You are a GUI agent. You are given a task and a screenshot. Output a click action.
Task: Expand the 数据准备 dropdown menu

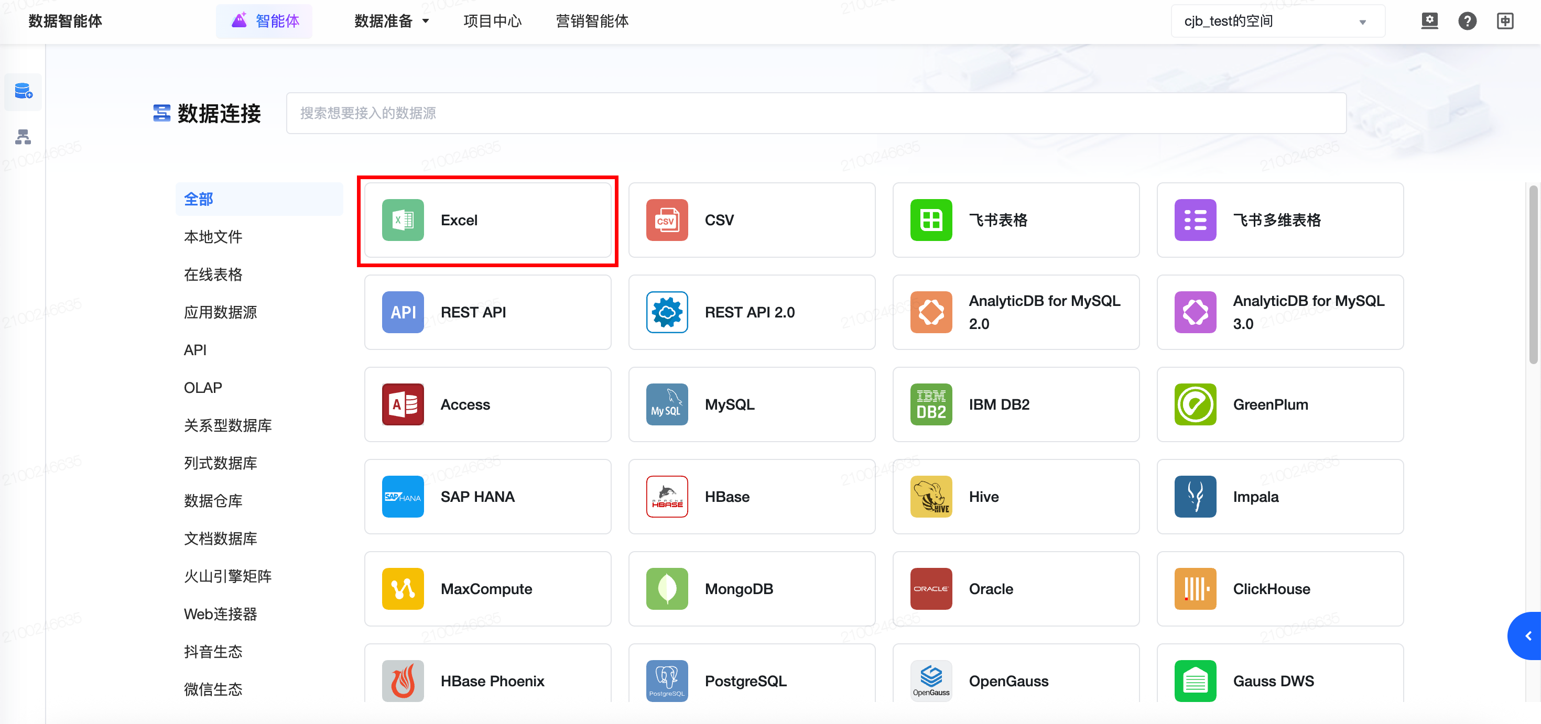(x=392, y=21)
